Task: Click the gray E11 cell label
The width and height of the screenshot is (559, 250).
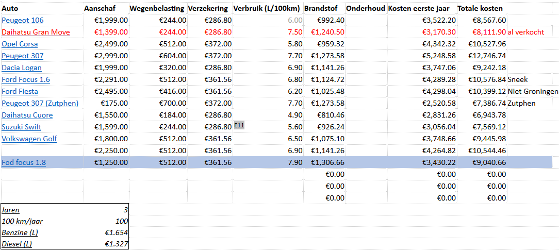Action: click(x=239, y=125)
